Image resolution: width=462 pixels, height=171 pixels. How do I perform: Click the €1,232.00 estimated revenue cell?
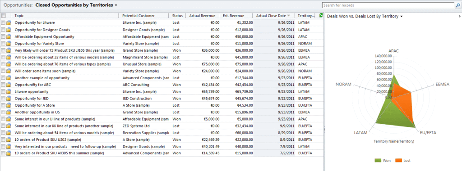point(245,22)
